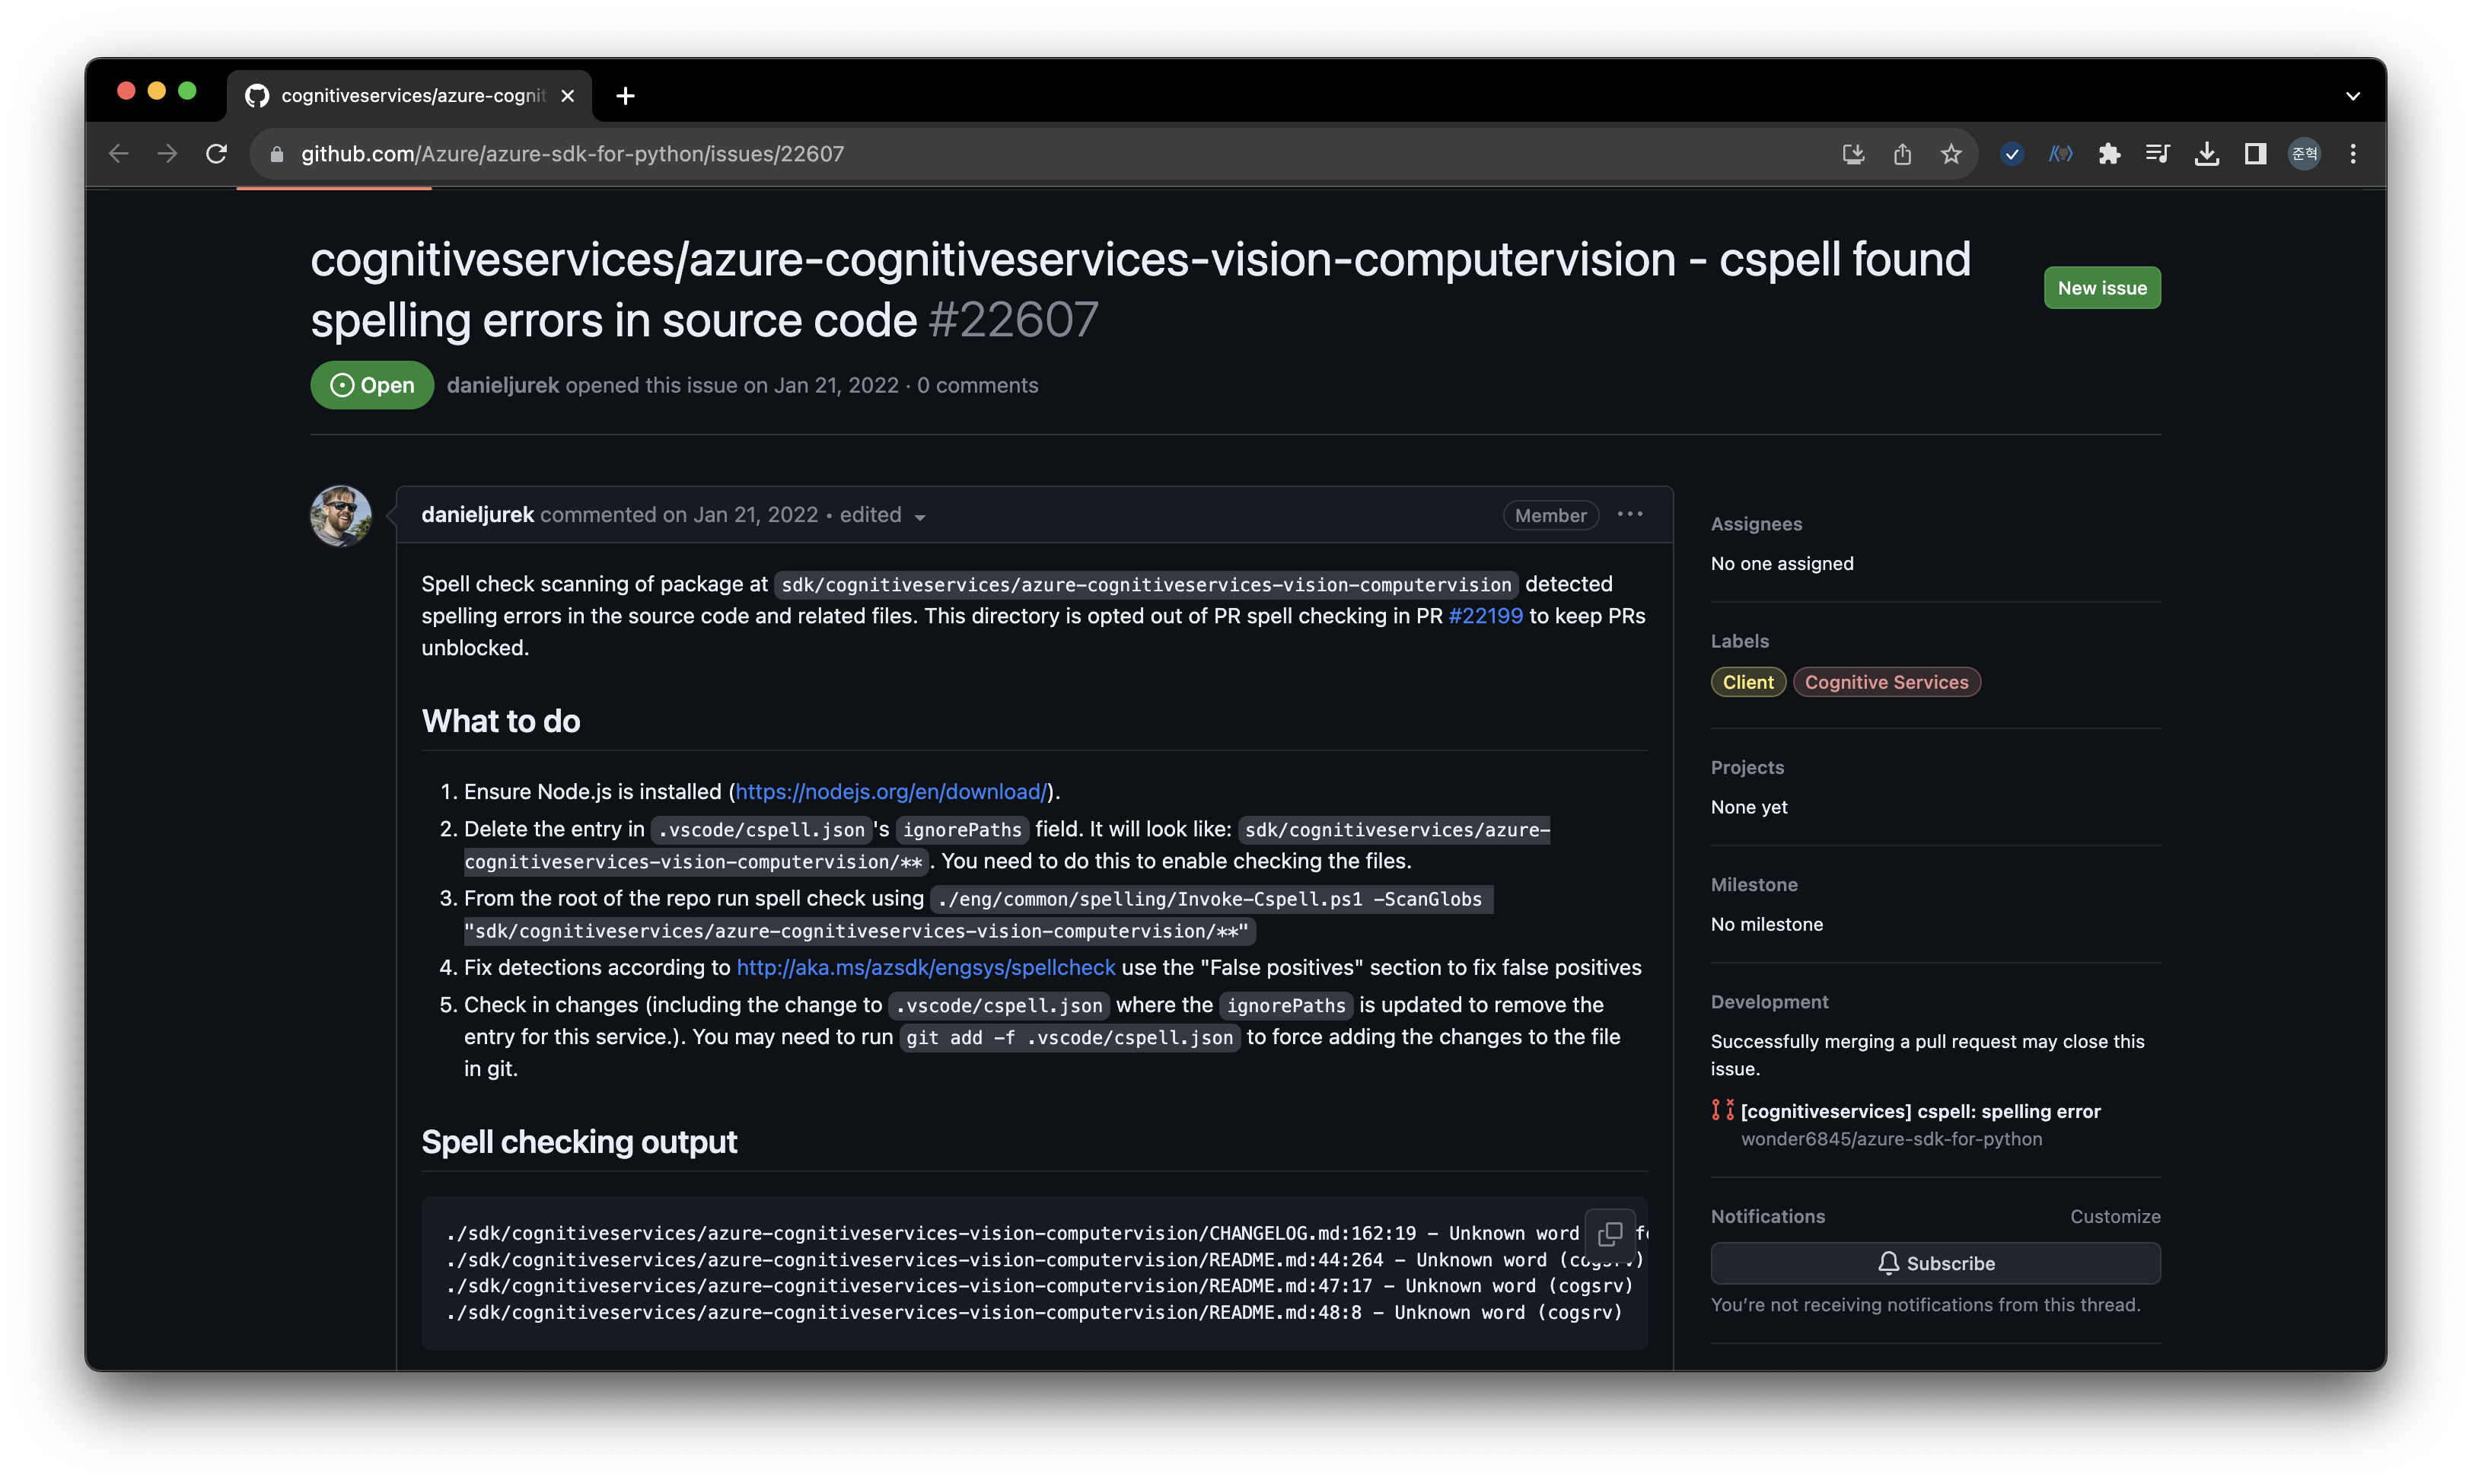Toggle the browser side panel
Screen dimensions: 2472x1484
coord(2255,154)
